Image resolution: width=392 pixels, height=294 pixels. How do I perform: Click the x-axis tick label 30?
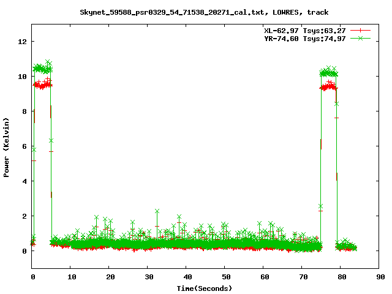click(x=149, y=277)
